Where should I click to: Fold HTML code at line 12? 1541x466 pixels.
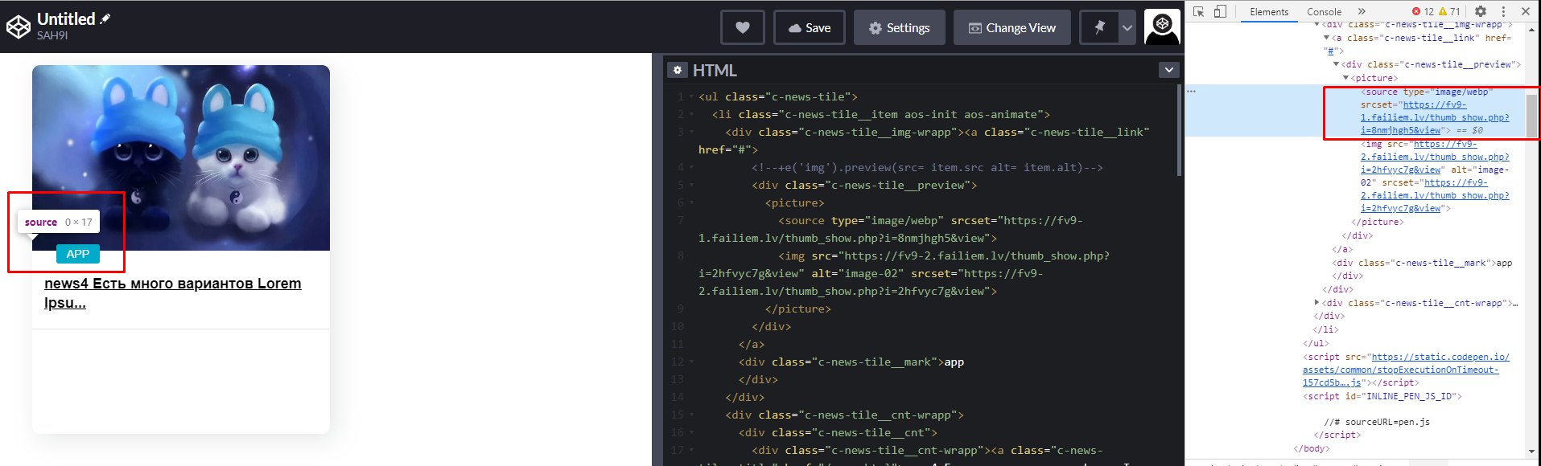(691, 362)
